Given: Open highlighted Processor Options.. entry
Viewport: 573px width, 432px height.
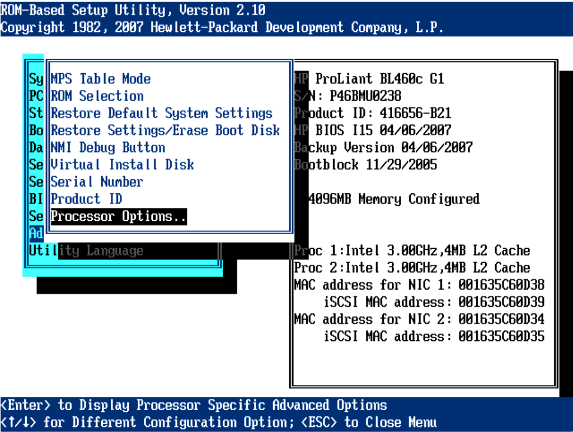Looking at the screenshot, I should click(x=119, y=216).
